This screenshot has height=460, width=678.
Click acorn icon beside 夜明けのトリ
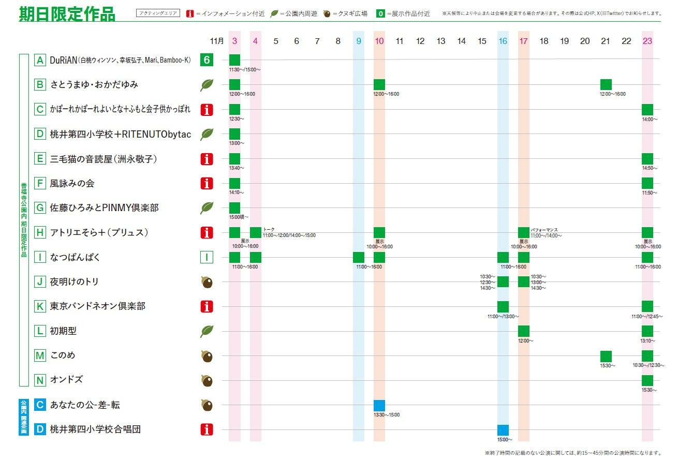click(207, 282)
